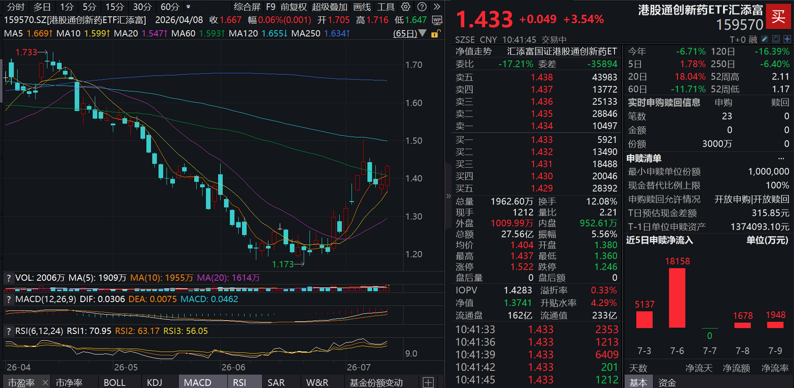Viewport: 794px width, 388px height.
Task: Open the 画线 drawing tools
Action: pyautogui.click(x=362, y=7)
